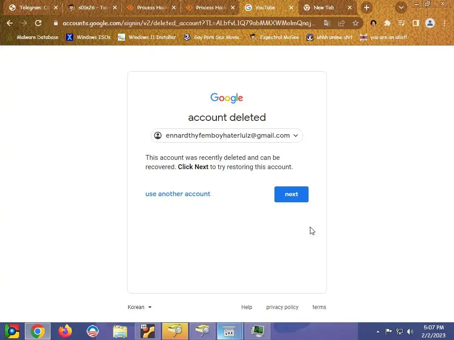Open File Explorer from the taskbar
The height and width of the screenshot is (340, 454).
point(120,331)
